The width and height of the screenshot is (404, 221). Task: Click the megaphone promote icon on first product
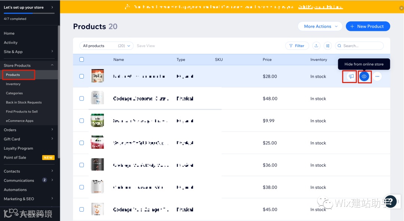pos(351,76)
